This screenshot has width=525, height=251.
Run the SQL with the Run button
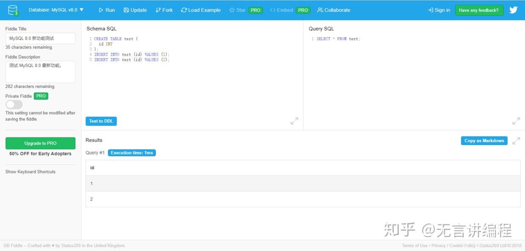107,10
